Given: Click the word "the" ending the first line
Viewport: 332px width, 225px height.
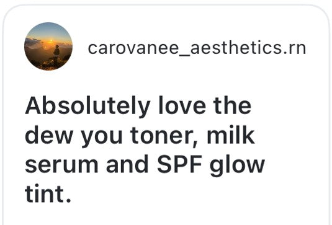Looking at the screenshot, I should (232, 106).
